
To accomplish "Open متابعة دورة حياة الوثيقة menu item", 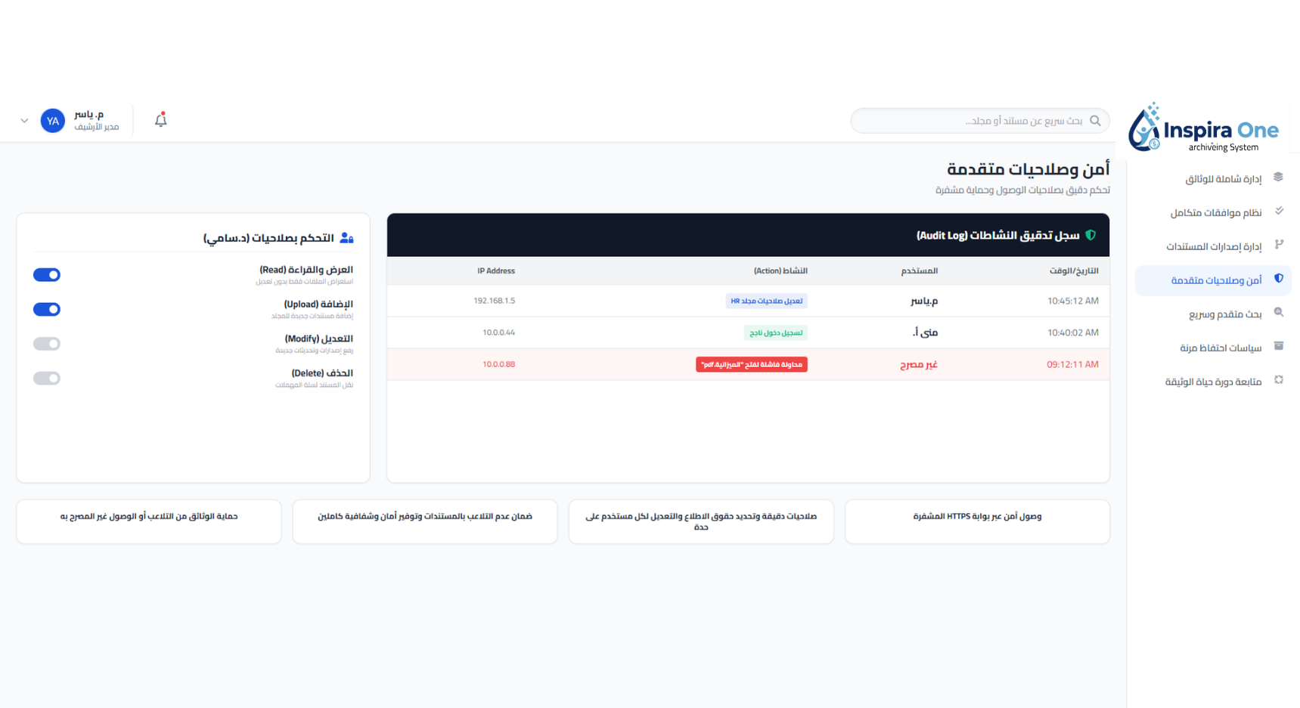I will 1213,382.
